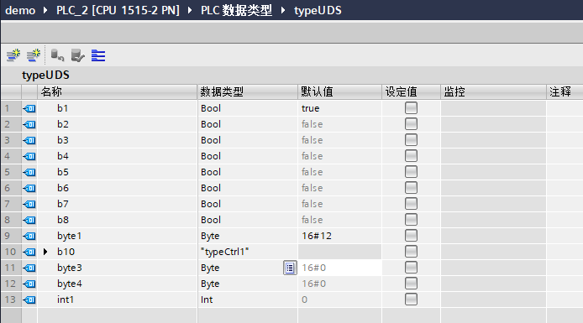This screenshot has height=323, width=583.
Task: Click the tag icon in row b5
Action: tap(29, 172)
